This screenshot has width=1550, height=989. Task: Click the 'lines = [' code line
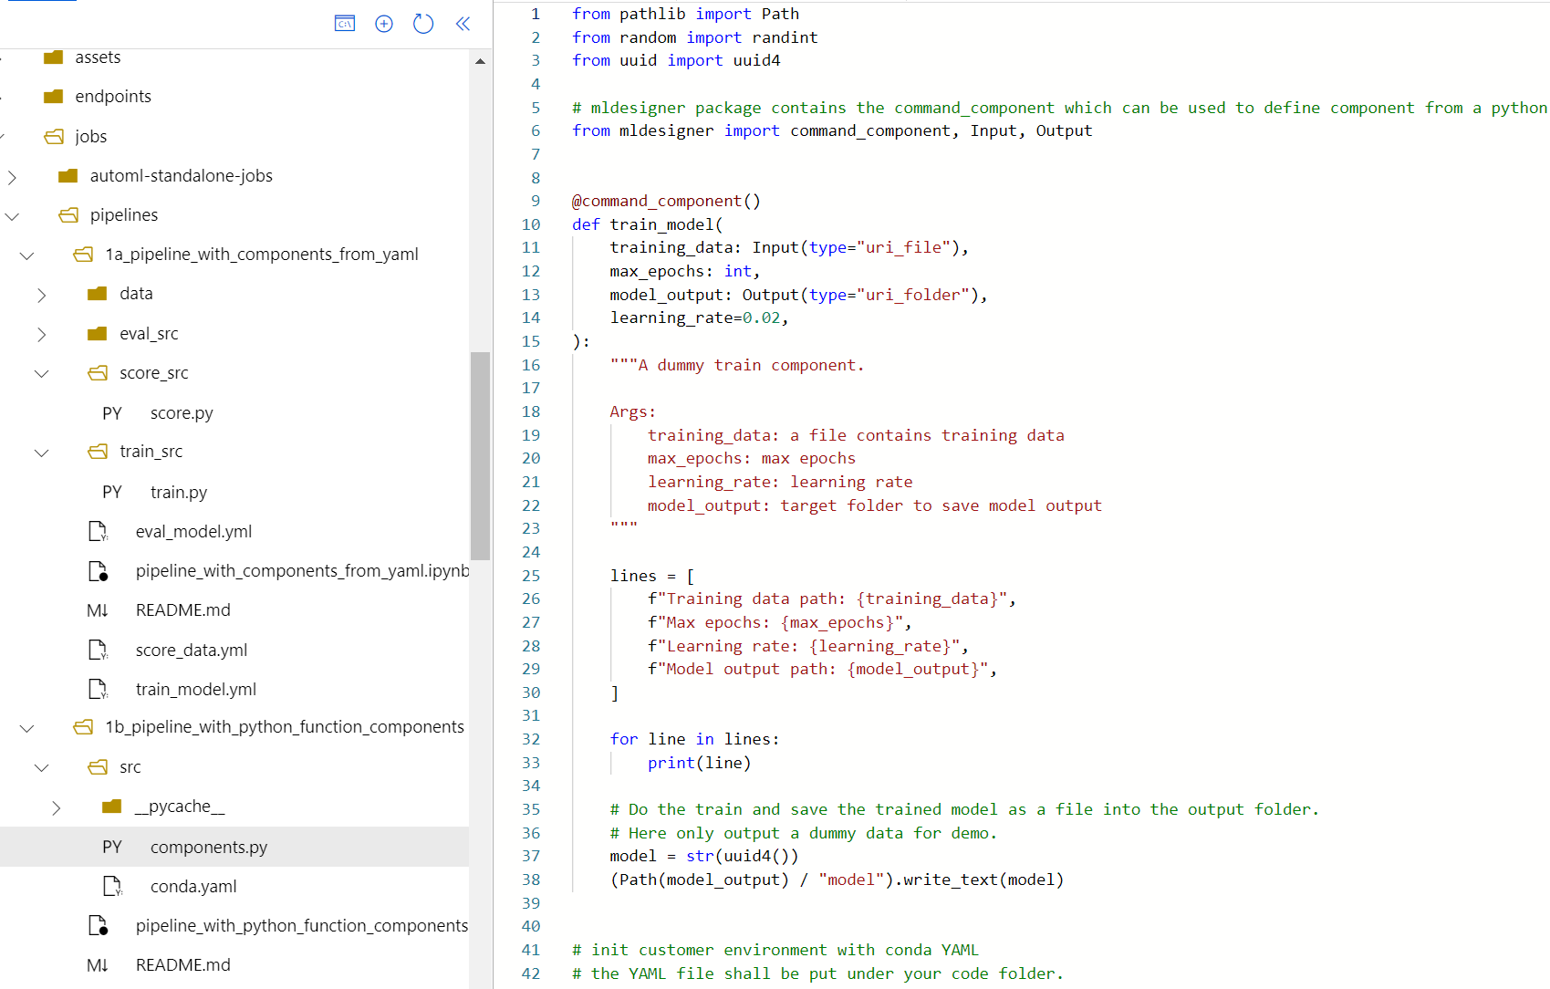(x=652, y=576)
